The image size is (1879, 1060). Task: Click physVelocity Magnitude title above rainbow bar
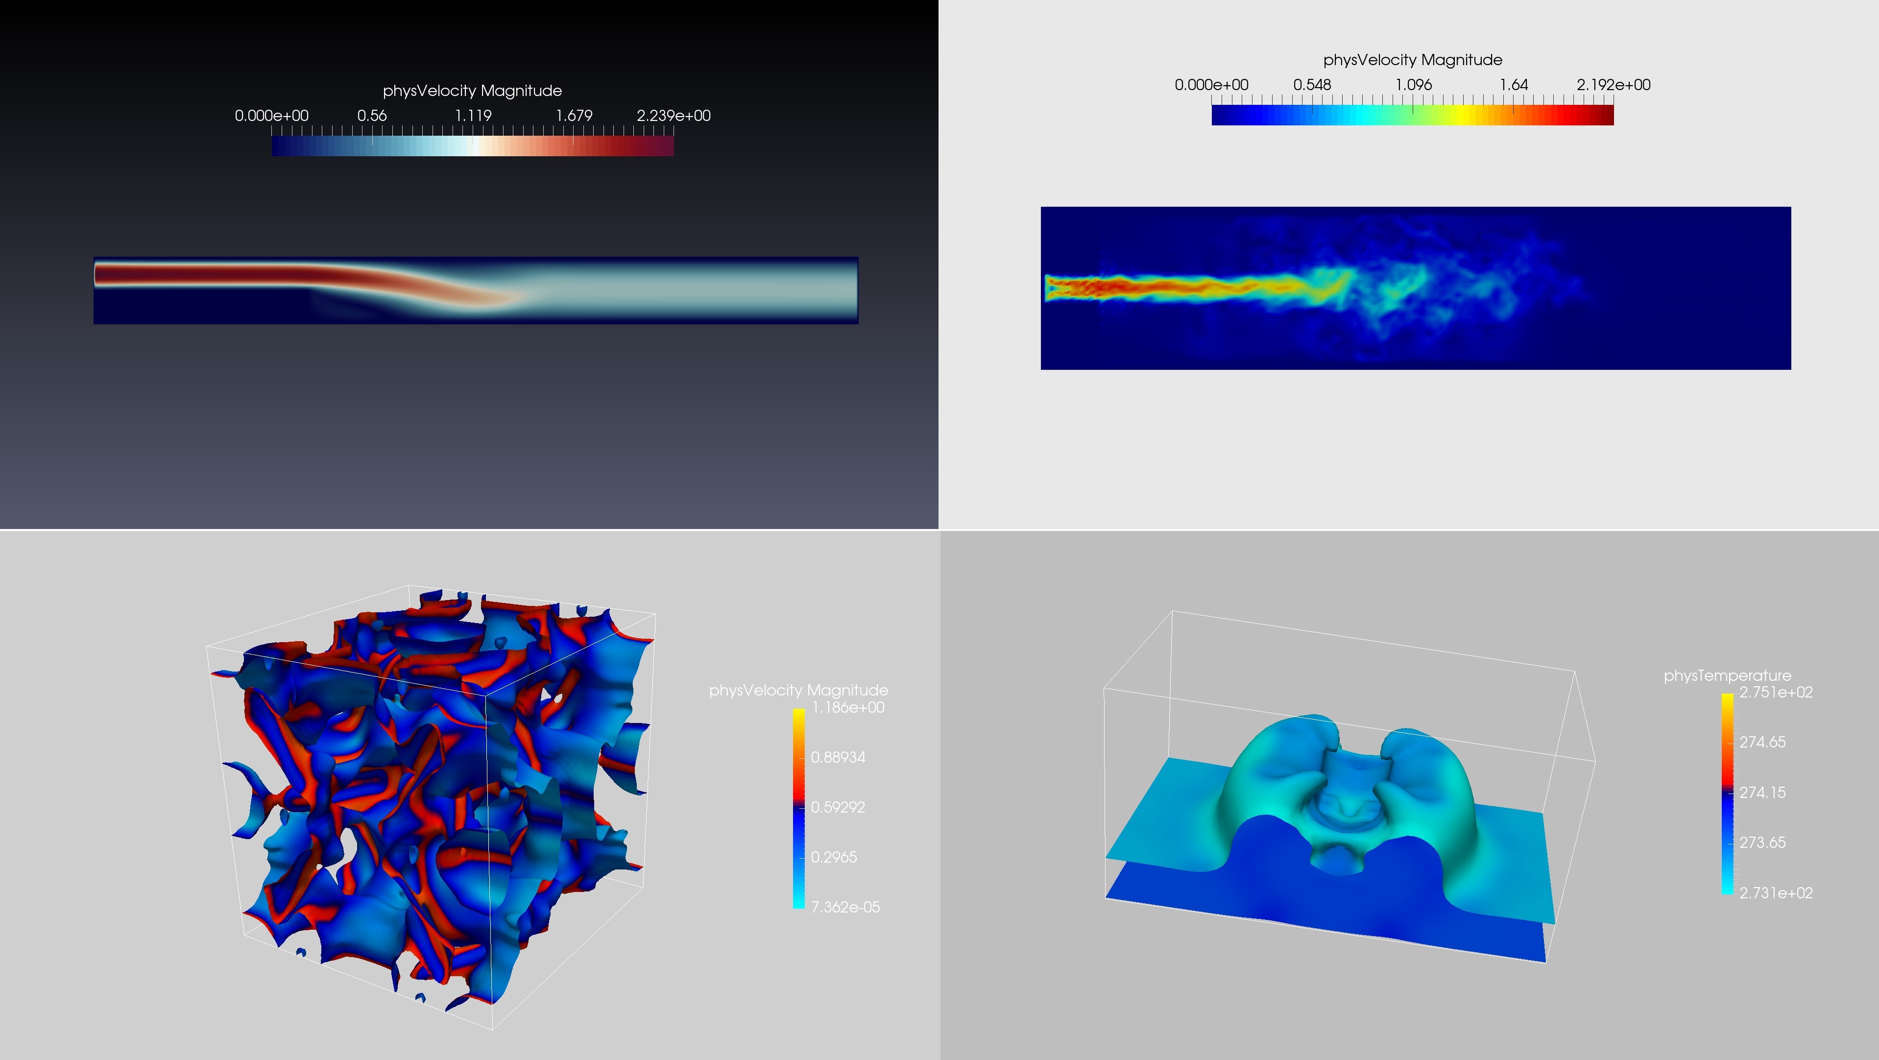coord(1413,60)
